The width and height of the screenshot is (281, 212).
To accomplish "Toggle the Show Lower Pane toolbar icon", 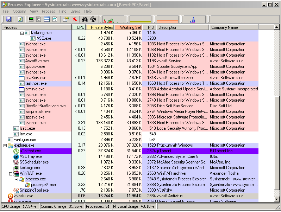I will pos(47,19).
